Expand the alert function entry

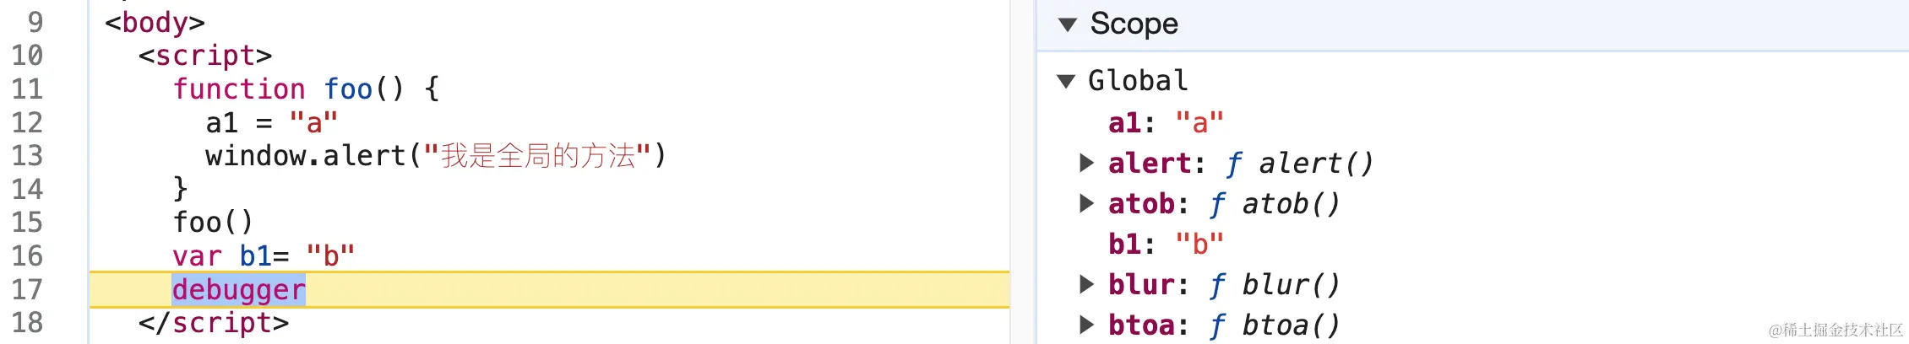[x=1086, y=163]
